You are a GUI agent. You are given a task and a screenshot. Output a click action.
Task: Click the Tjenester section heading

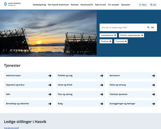[x=12, y=65]
